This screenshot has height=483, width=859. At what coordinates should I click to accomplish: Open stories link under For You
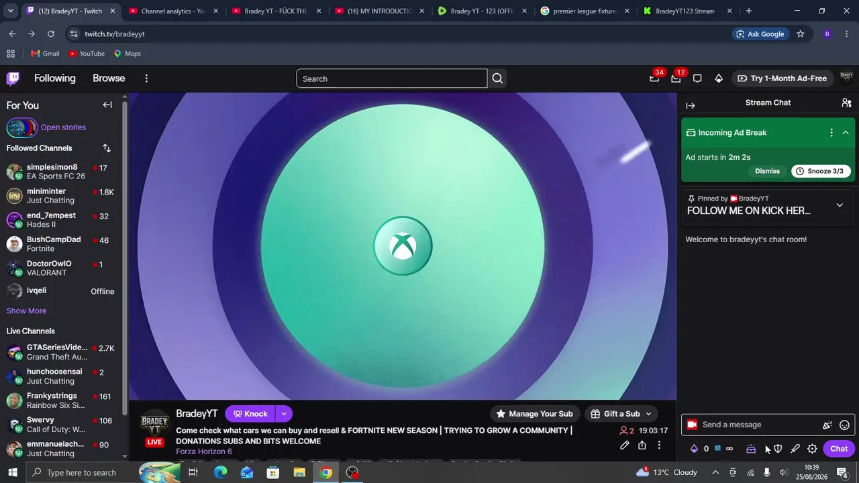[x=63, y=127]
